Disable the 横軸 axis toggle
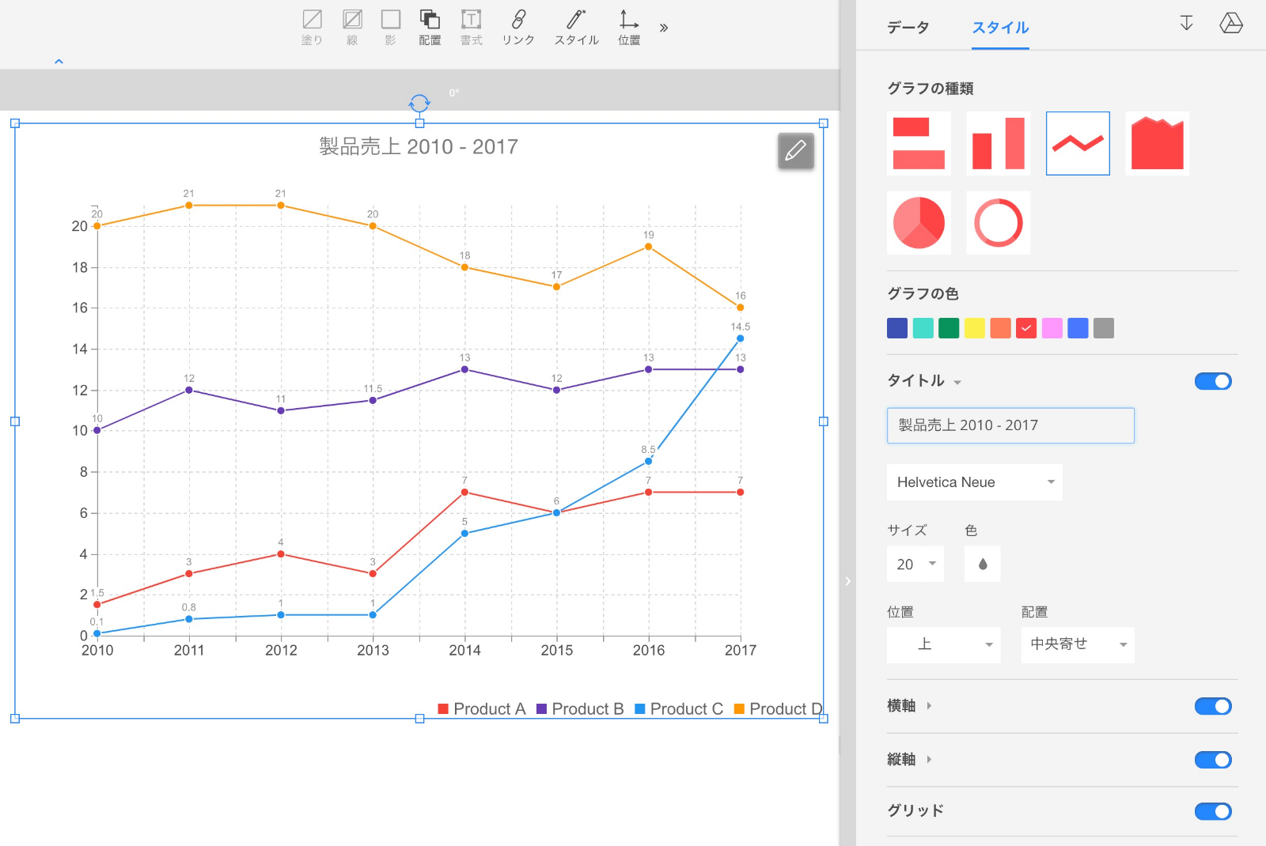This screenshot has width=1266, height=846. (1213, 706)
